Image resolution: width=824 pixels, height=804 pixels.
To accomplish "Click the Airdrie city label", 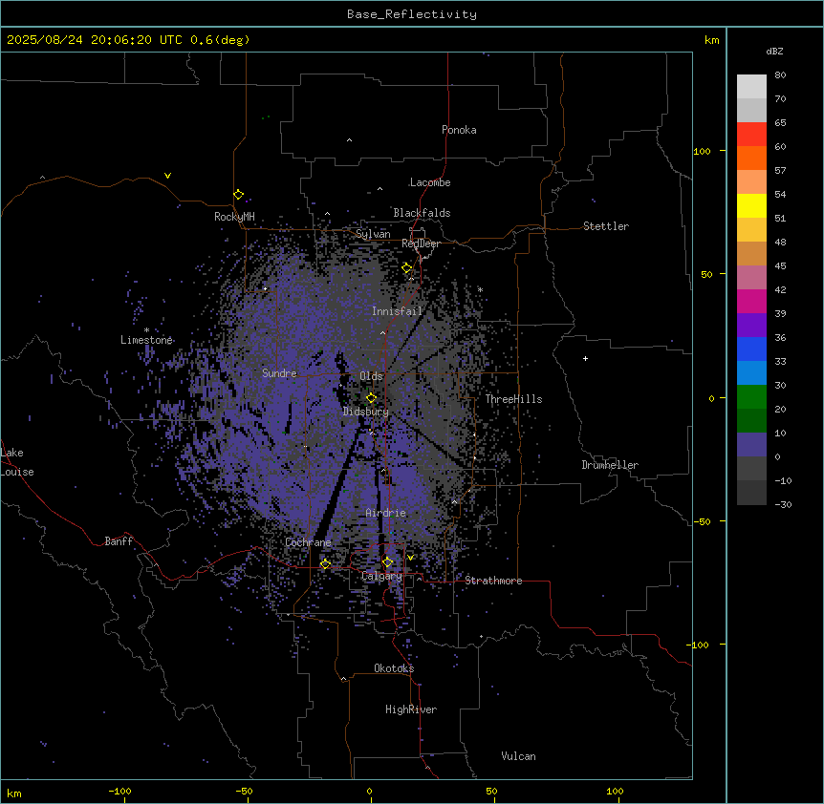I will click(386, 513).
